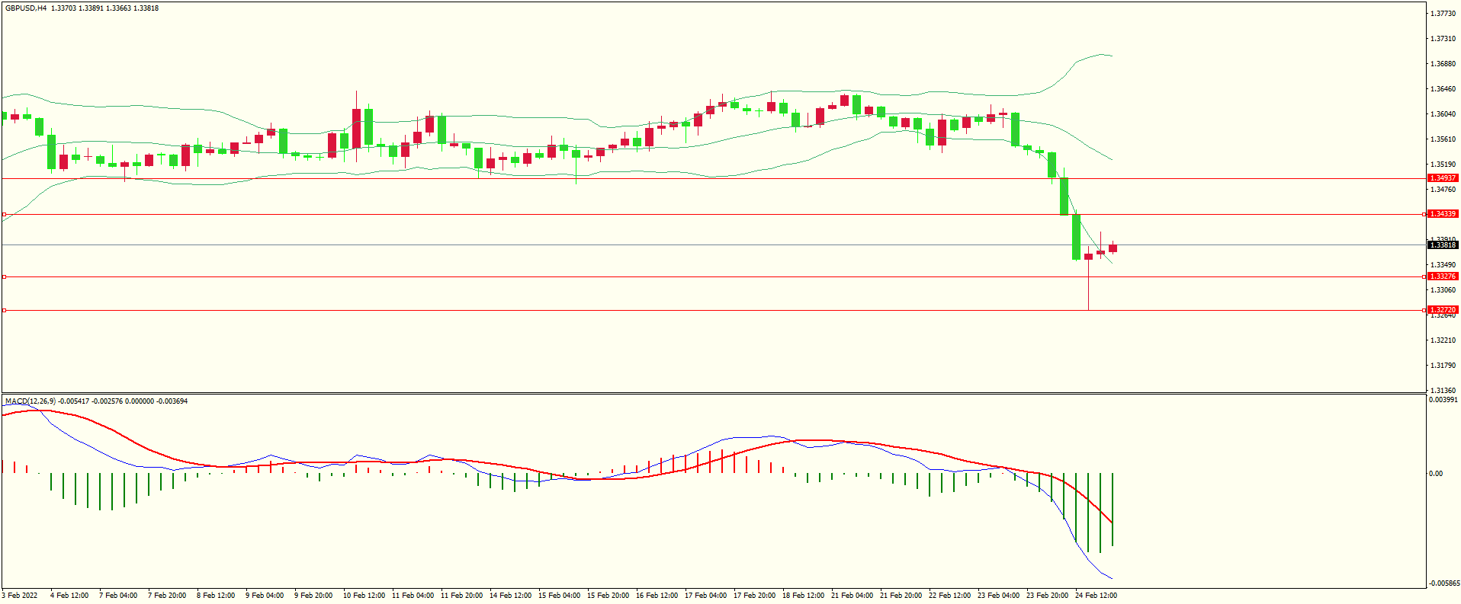Click the 15 Feb 04:00 time label
Image resolution: width=1461 pixels, height=604 pixels.
click(x=560, y=596)
